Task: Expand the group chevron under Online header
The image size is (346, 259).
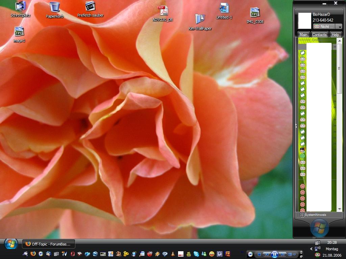Action: click(335, 47)
